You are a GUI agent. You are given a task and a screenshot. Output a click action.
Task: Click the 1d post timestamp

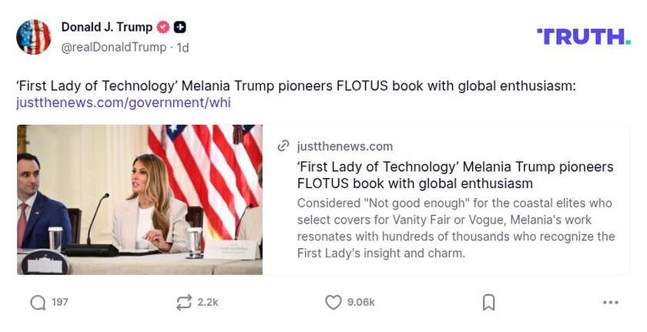[x=183, y=47]
